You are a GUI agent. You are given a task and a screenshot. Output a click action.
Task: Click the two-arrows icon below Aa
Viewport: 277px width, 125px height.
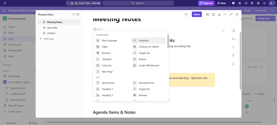click(x=233, y=47)
